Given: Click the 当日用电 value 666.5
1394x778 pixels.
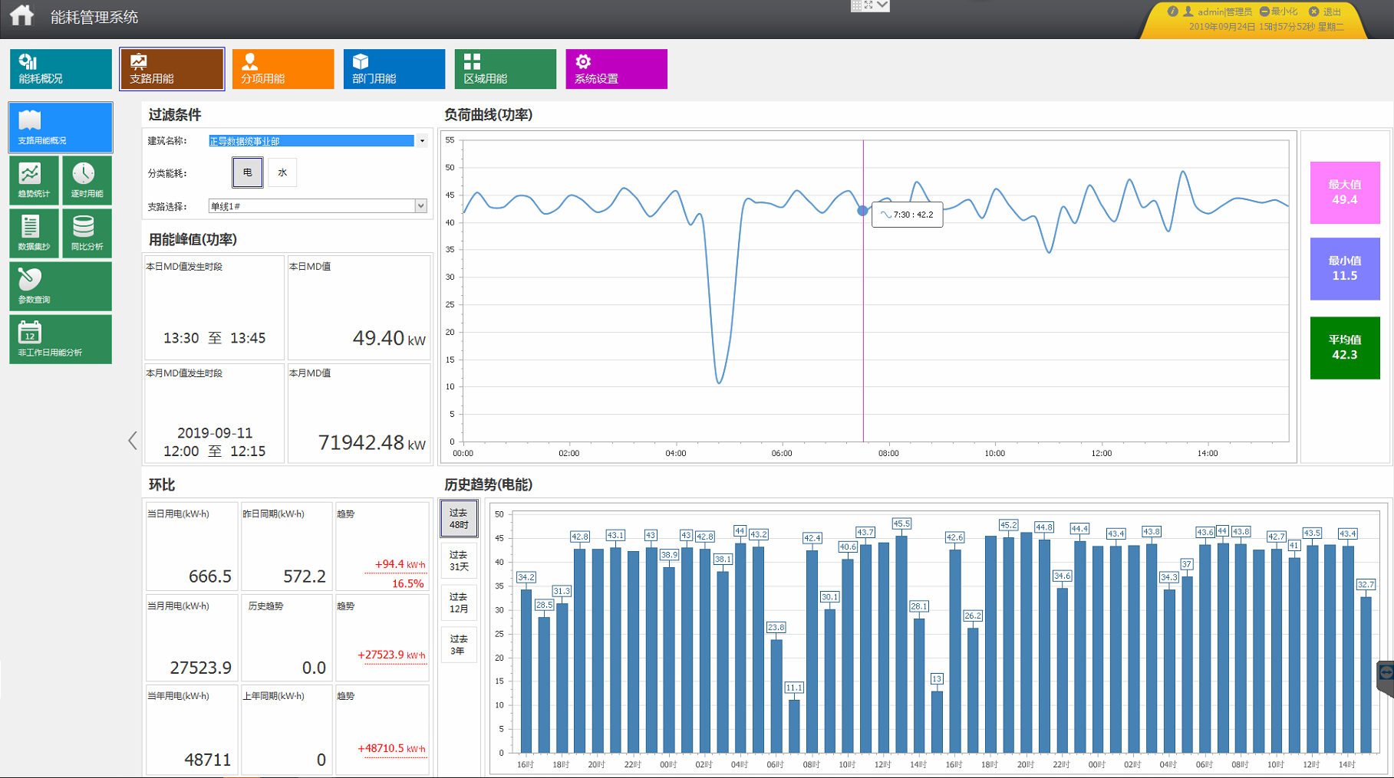Looking at the screenshot, I should tap(210, 576).
